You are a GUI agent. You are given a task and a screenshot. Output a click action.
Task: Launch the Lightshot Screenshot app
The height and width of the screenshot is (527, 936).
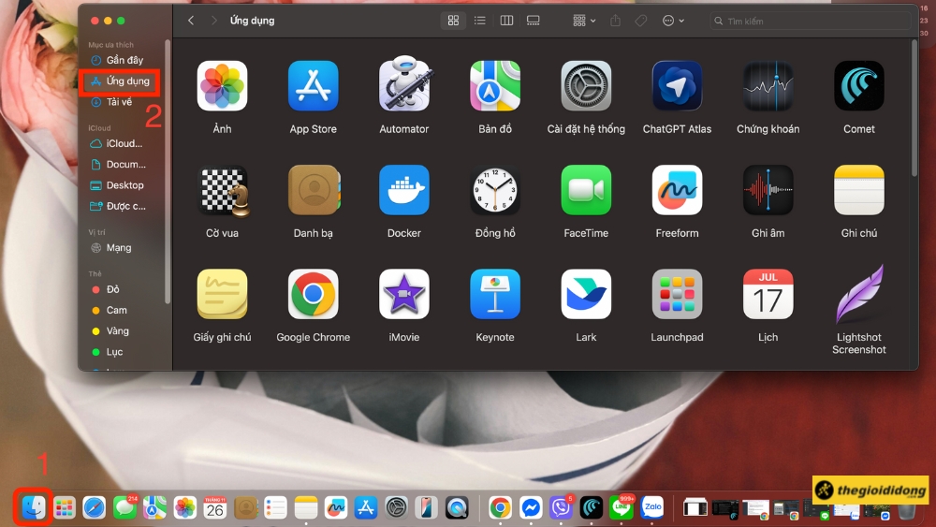tap(859, 295)
